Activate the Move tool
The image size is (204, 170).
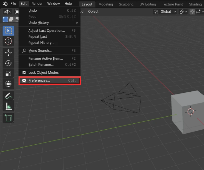point(9,53)
